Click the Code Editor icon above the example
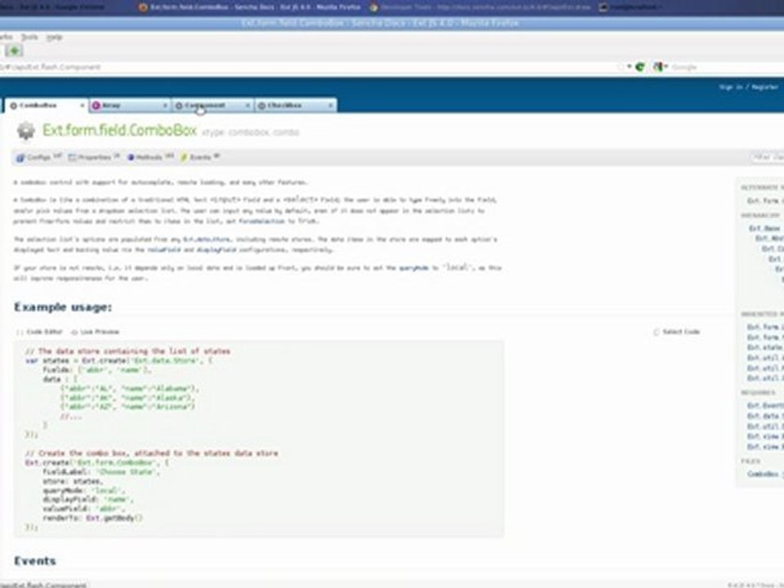This screenshot has height=588, width=784. [20, 332]
